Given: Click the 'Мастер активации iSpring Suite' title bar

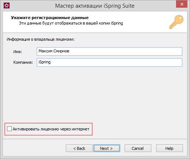Looking at the screenshot, I should 95,6.
